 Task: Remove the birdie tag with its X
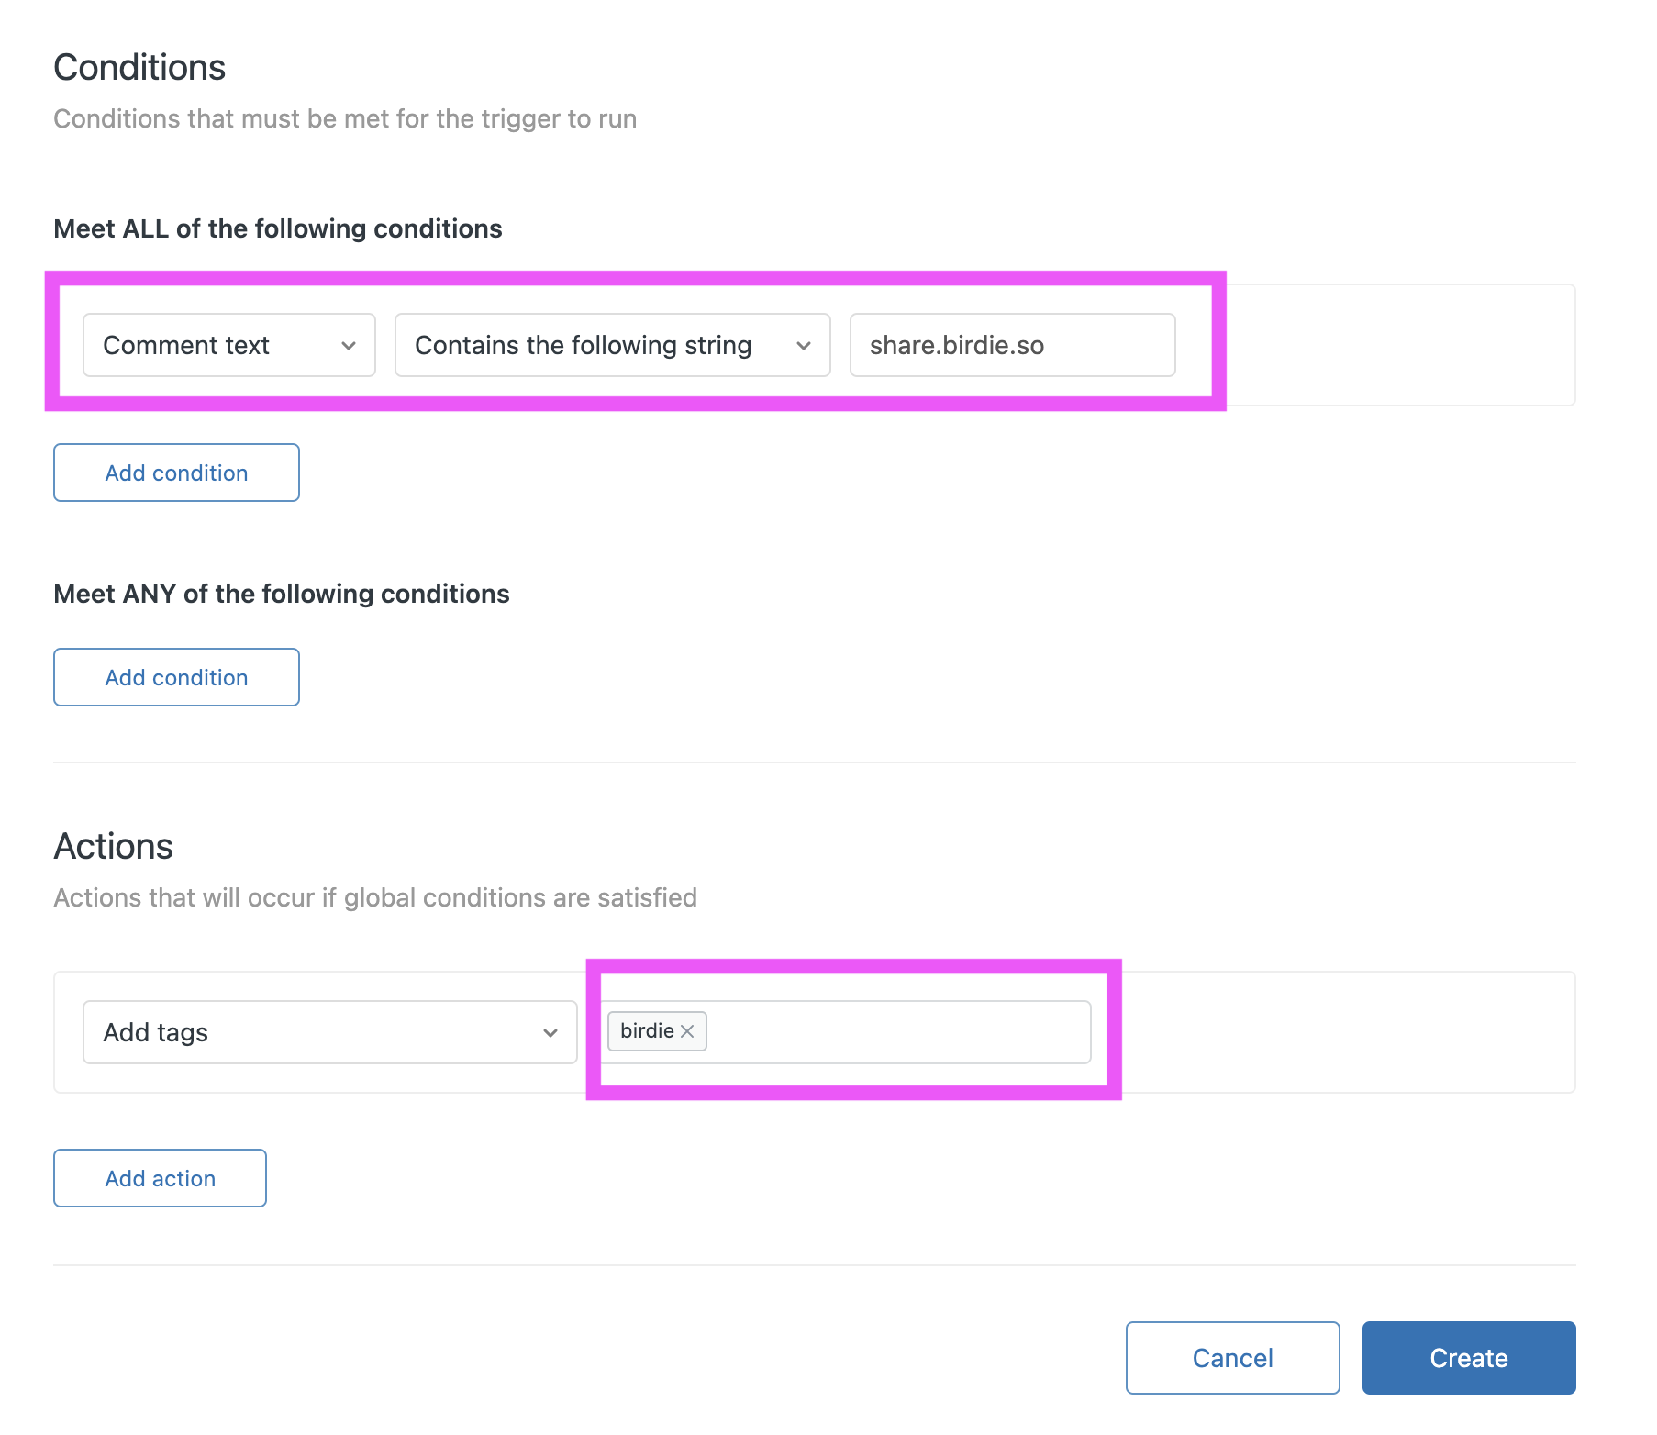[x=687, y=1031]
